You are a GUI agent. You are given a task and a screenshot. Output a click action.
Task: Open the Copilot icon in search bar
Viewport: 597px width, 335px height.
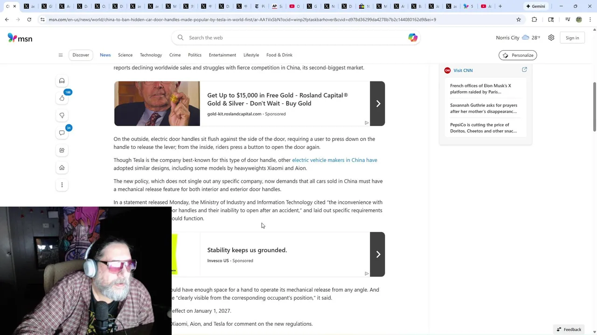(x=413, y=38)
